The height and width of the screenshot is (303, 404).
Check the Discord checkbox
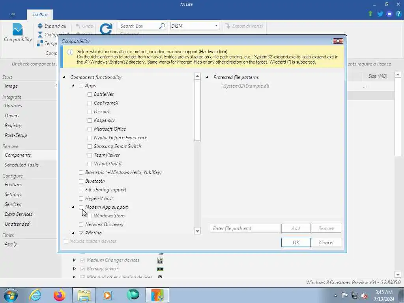pyautogui.click(x=90, y=112)
